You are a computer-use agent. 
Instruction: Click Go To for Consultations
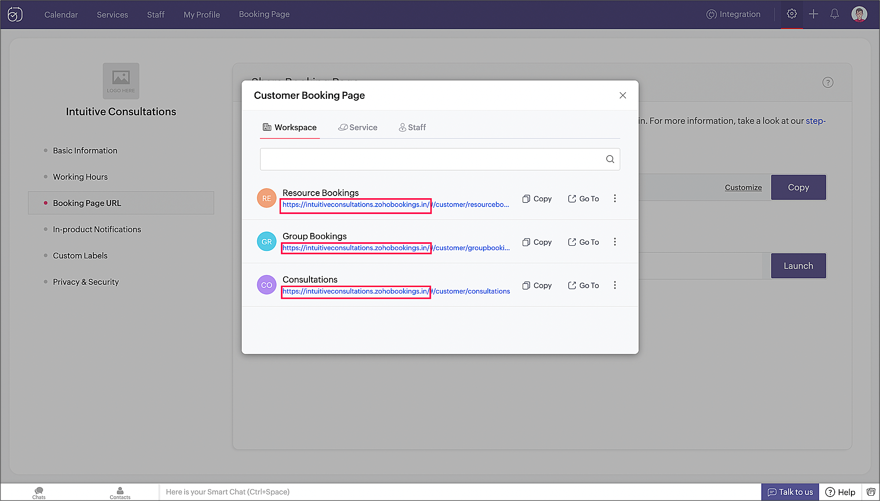tap(583, 285)
